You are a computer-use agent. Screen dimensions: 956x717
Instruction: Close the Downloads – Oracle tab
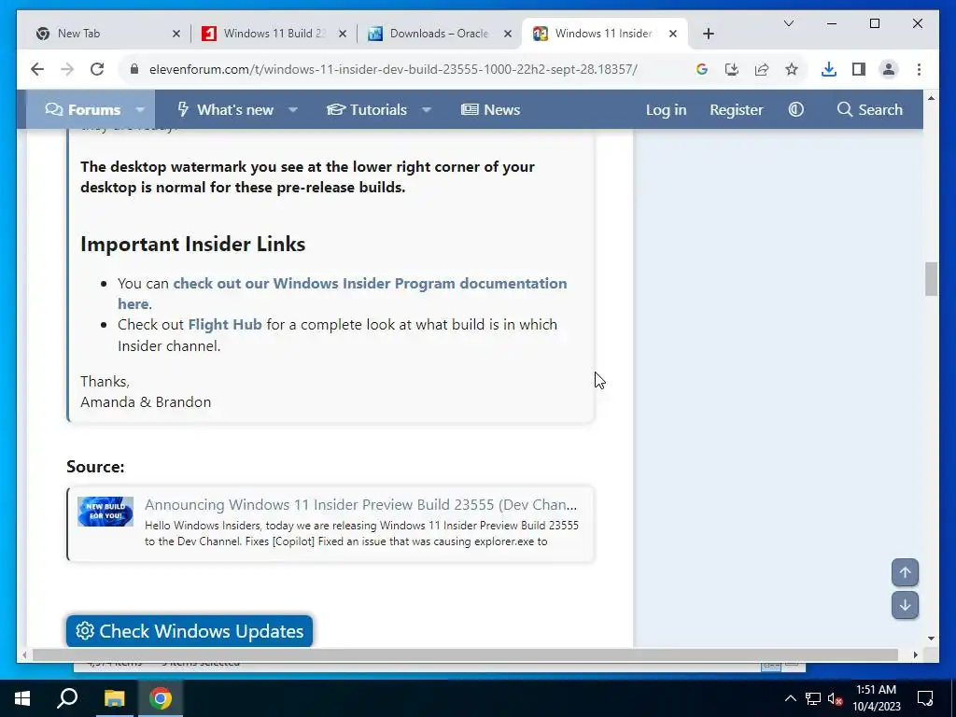[507, 34]
